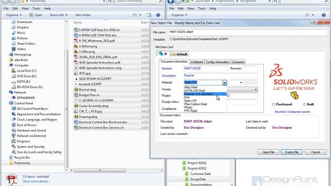Open File menu in left Explorer
Image resolution: width=331 pixels, height=186 pixels.
click(6, 9)
